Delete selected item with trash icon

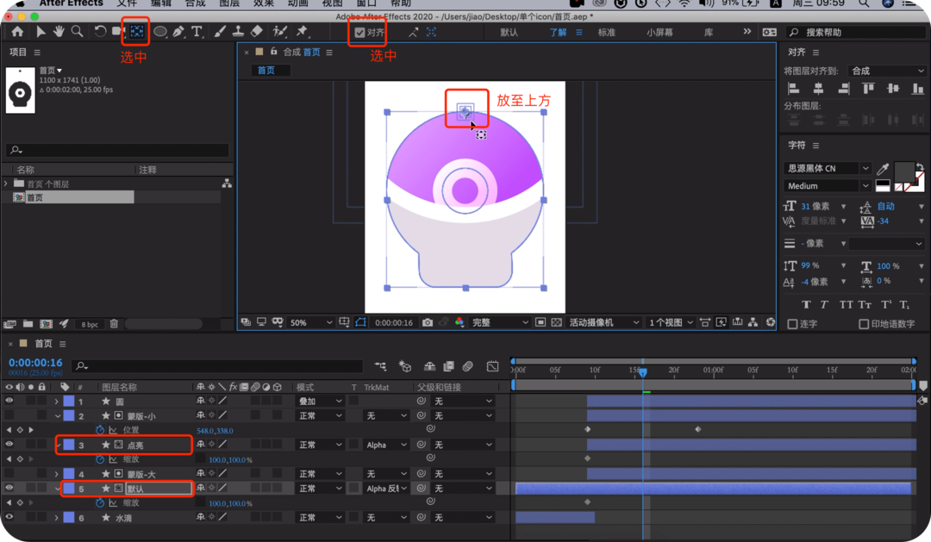[114, 323]
